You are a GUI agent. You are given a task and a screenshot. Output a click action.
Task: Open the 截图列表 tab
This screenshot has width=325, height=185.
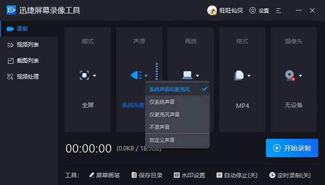pyautogui.click(x=29, y=61)
